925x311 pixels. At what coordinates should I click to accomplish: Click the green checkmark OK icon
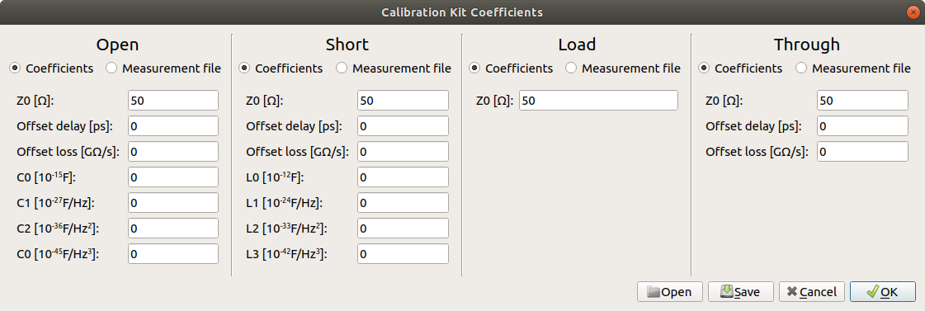[872, 291]
